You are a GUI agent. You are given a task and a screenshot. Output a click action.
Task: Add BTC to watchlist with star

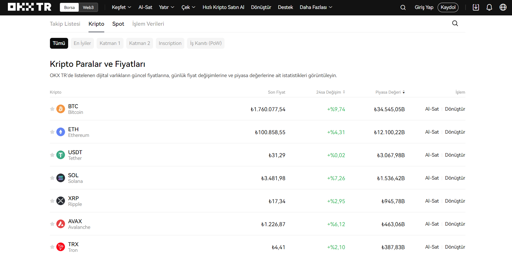[52, 109]
